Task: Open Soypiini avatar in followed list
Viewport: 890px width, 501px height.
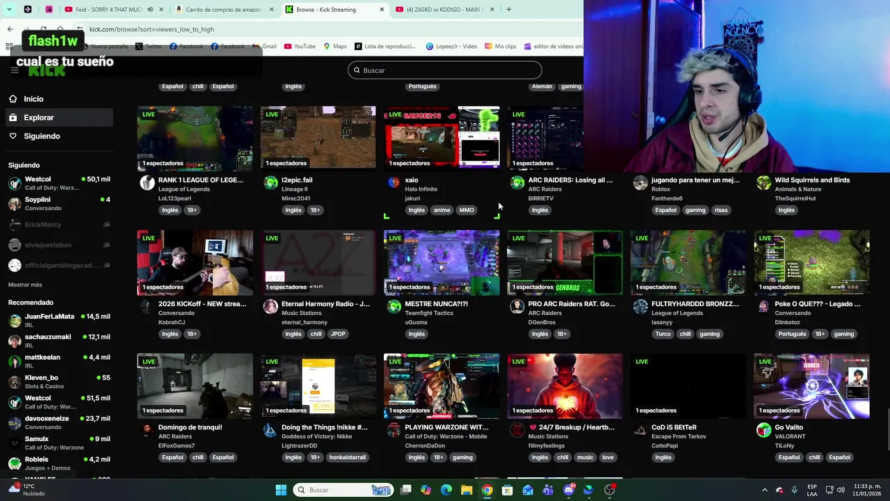Action: point(15,204)
